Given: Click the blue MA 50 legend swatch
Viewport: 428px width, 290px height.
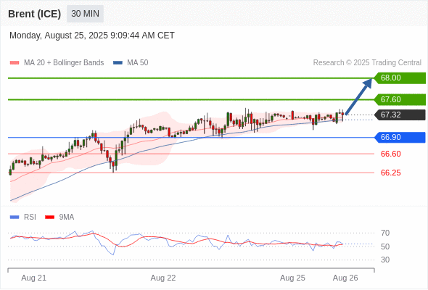Looking at the screenshot, I should 118,63.
